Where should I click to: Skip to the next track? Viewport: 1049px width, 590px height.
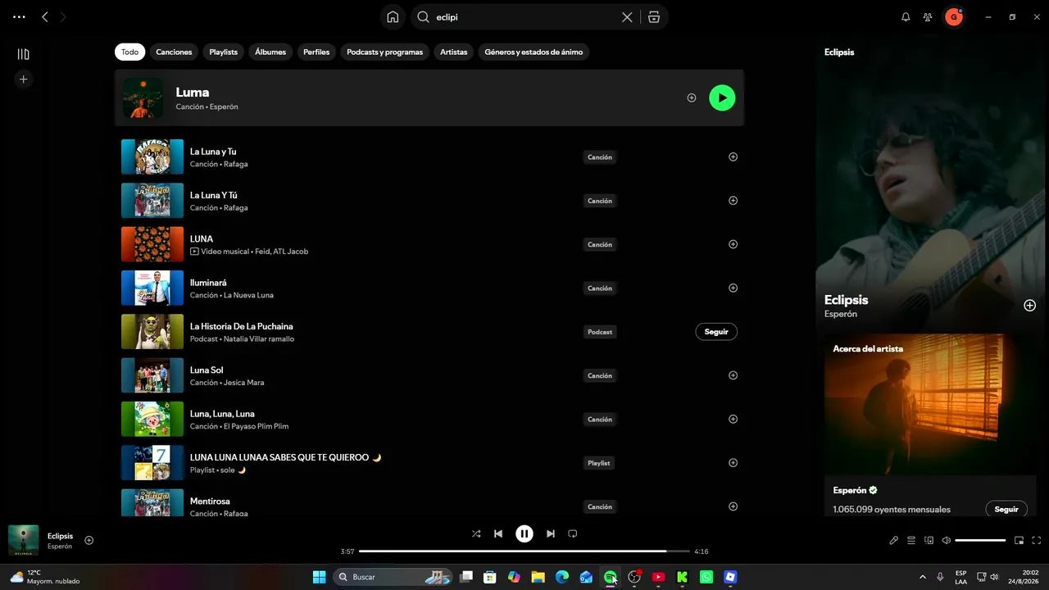click(x=551, y=533)
